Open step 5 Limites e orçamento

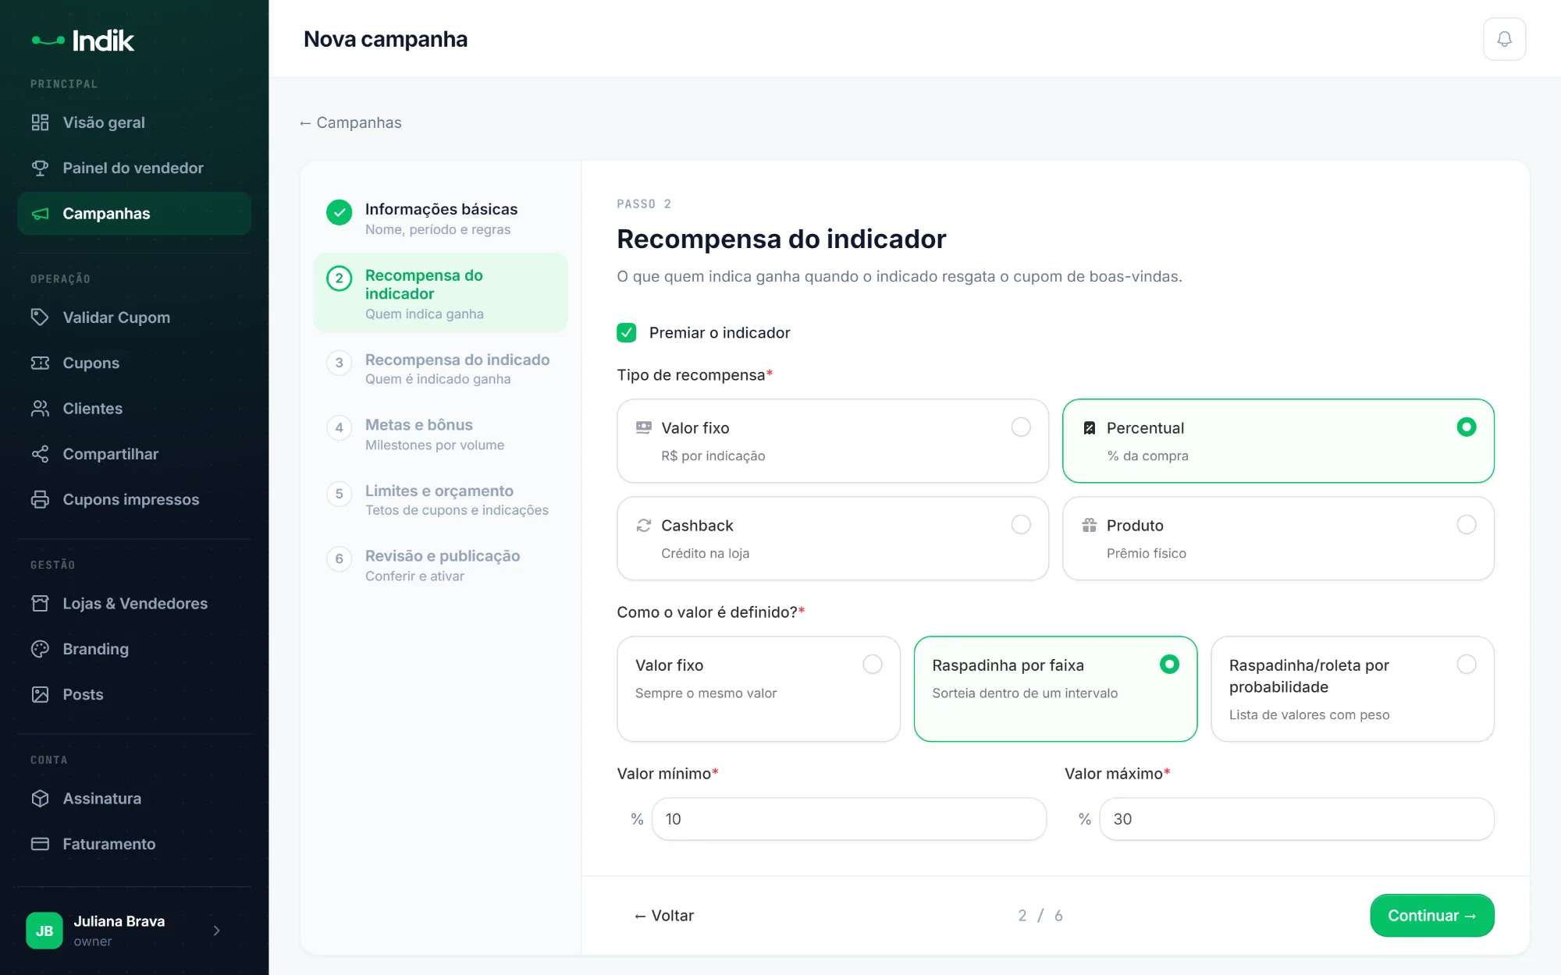[440, 500]
